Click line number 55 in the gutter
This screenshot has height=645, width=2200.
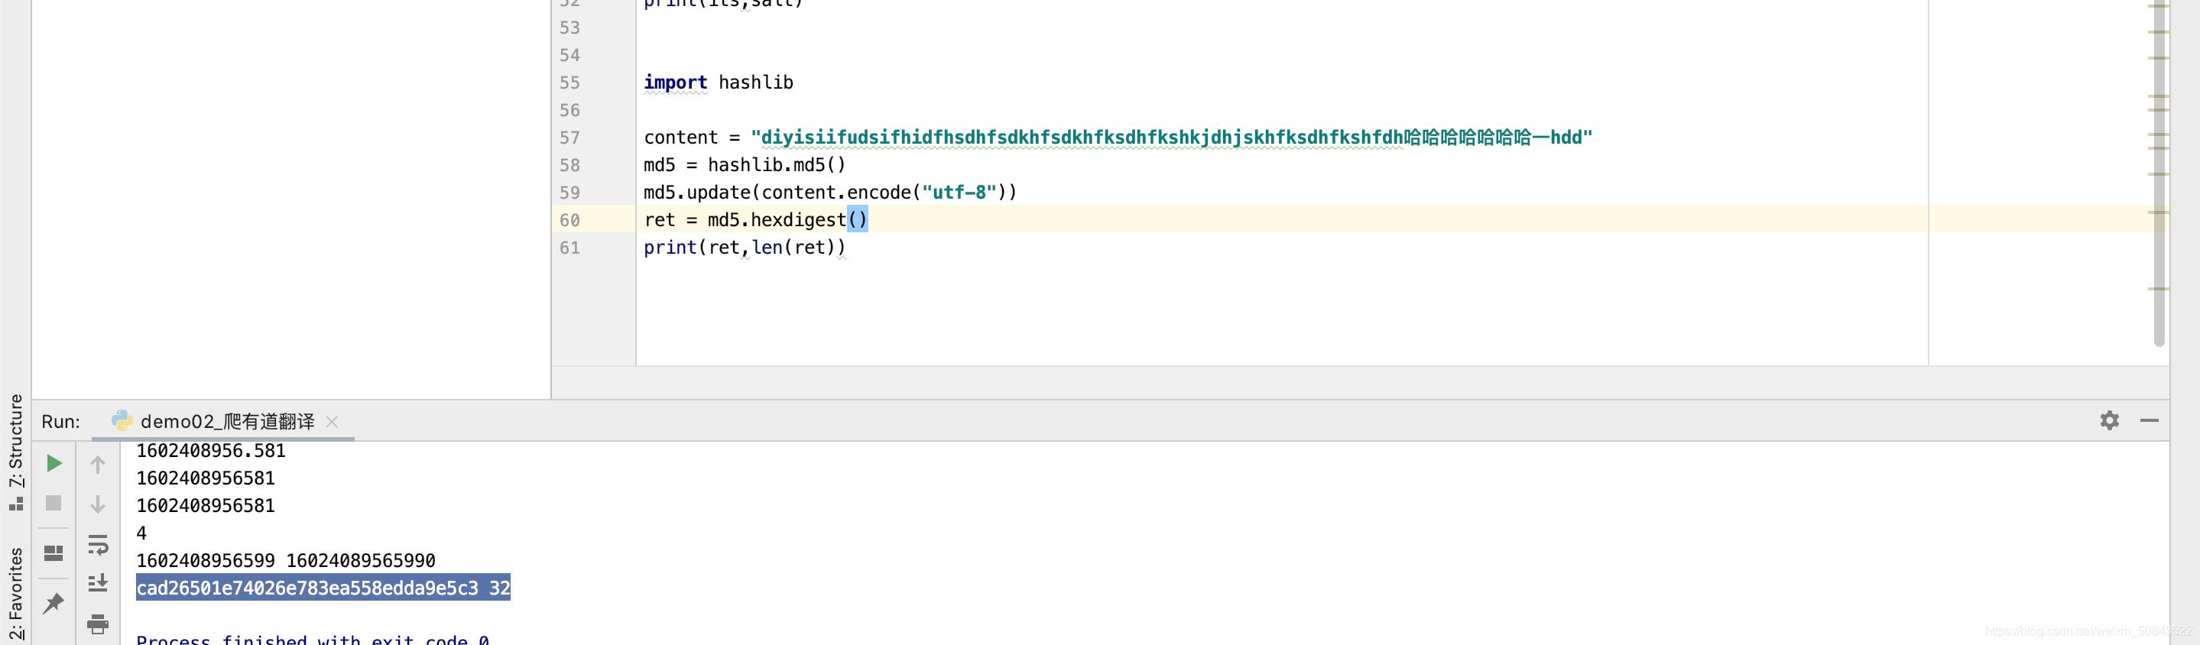click(569, 83)
